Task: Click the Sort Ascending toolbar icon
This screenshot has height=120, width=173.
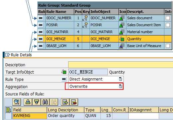Action: coord(28,102)
